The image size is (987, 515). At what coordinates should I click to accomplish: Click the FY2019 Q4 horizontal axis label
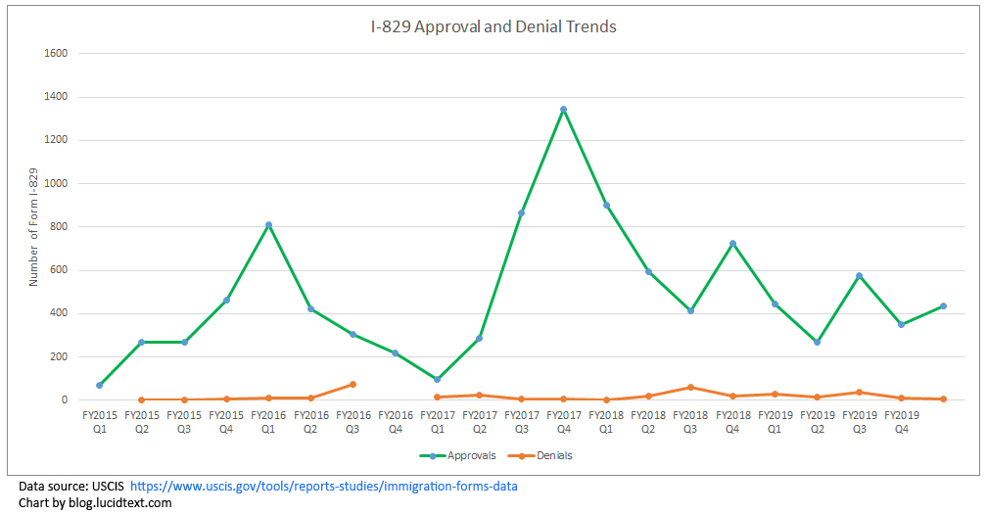[x=901, y=421]
